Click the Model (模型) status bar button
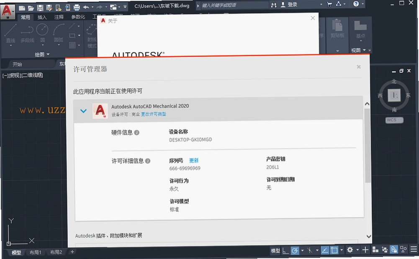The height and width of the screenshot is (259, 419). click(x=275, y=251)
